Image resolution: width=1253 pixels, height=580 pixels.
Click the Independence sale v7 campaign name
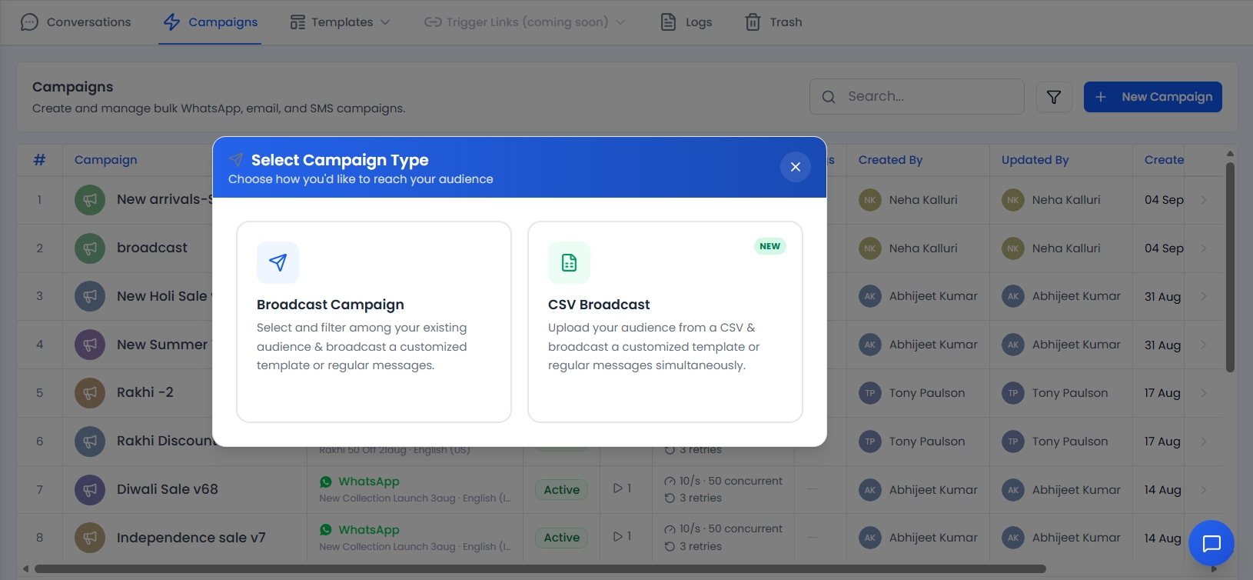[x=191, y=538]
